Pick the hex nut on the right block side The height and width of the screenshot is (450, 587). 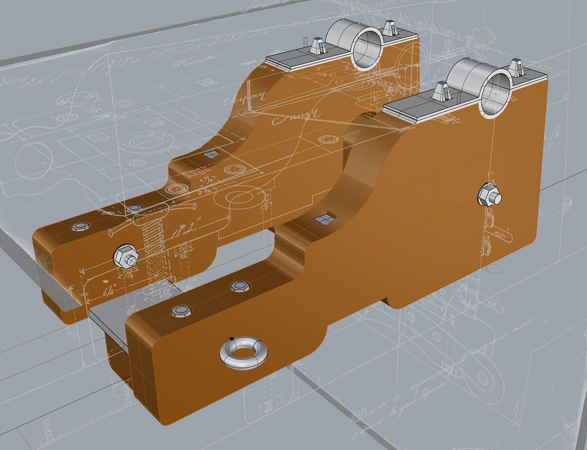[x=490, y=195]
